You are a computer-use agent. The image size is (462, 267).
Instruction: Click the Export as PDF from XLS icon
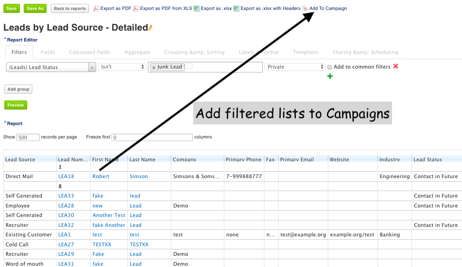tap(136, 8)
